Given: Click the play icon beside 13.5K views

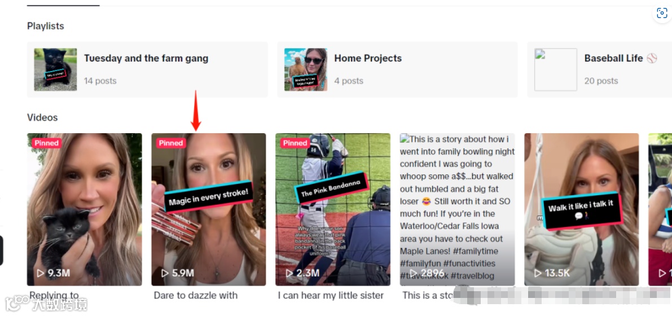Looking at the screenshot, I should 538,273.
